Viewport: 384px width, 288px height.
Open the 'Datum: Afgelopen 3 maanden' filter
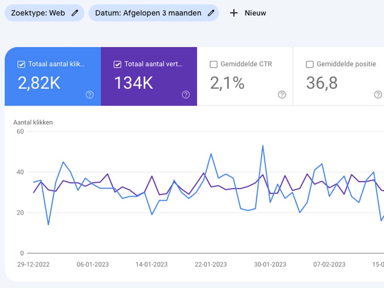coord(148,13)
